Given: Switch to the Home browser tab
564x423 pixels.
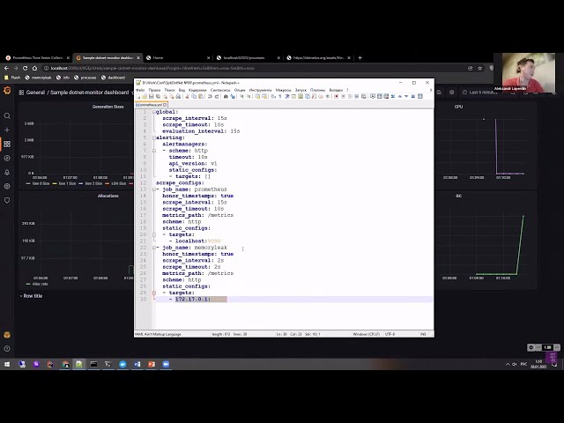Looking at the screenshot, I should [178, 57].
